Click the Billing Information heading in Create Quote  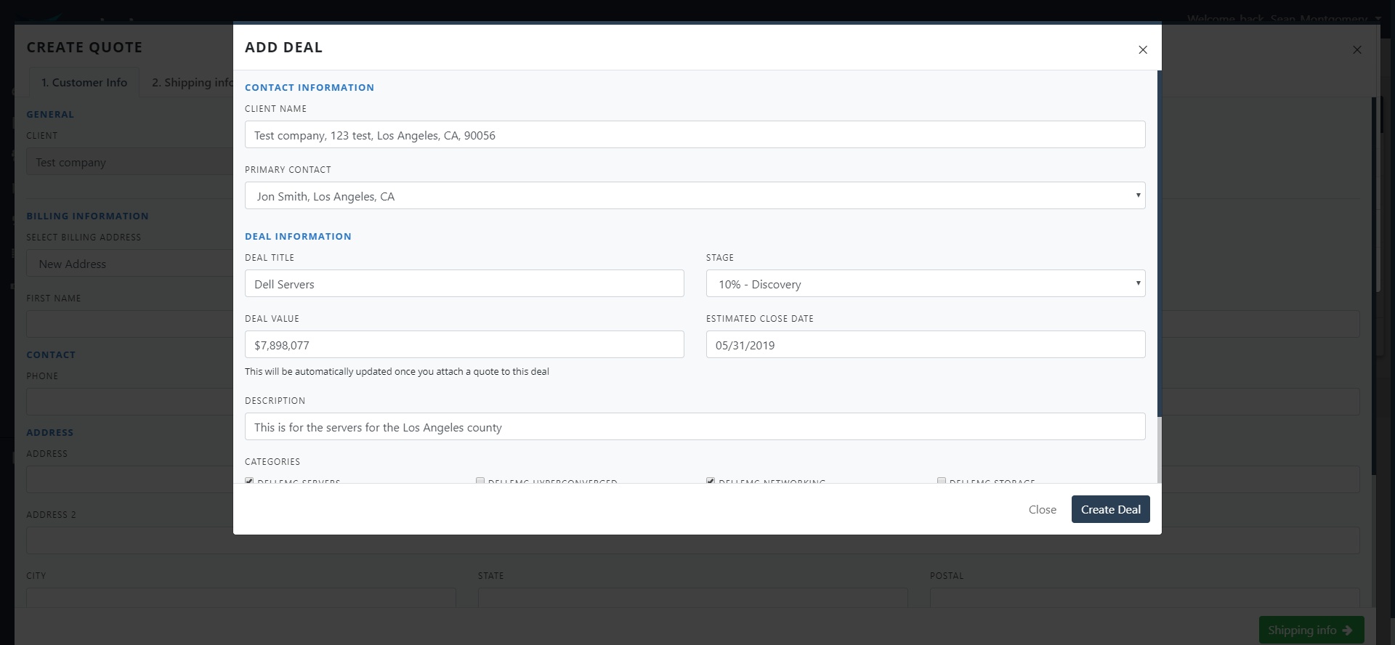87,216
